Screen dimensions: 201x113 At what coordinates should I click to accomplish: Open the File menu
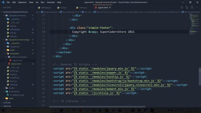pos(8,2)
